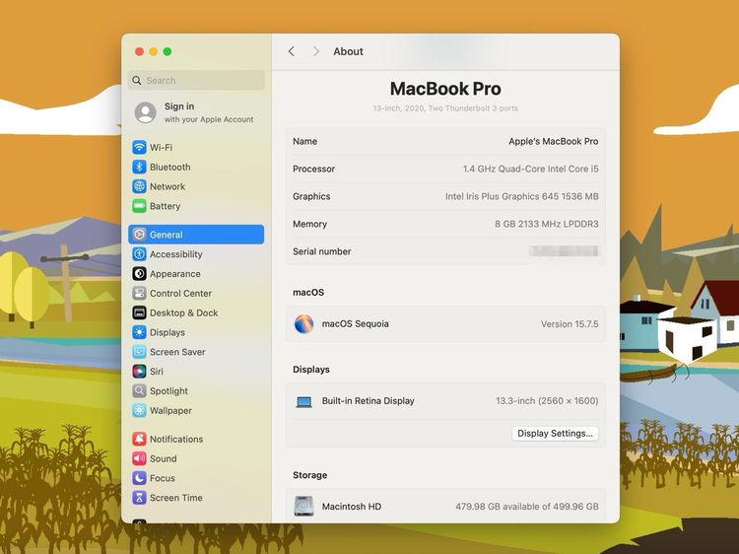Click the Displays sun icon

pos(139,332)
